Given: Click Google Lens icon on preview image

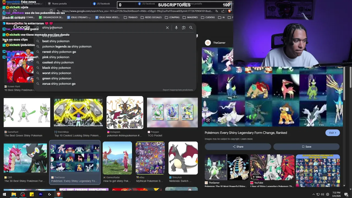Looking at the screenshot, I should [208, 120].
